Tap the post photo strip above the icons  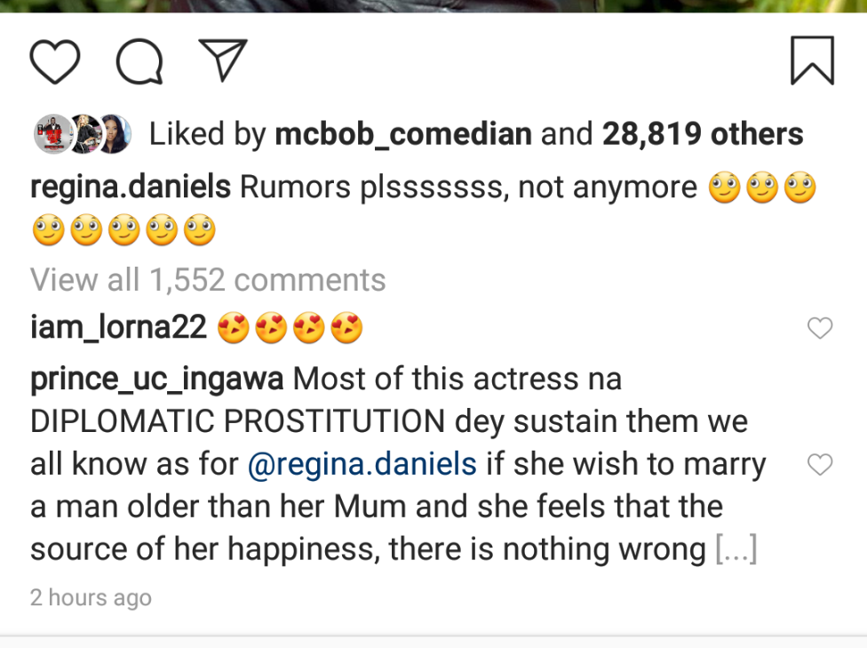pyautogui.click(x=433, y=5)
